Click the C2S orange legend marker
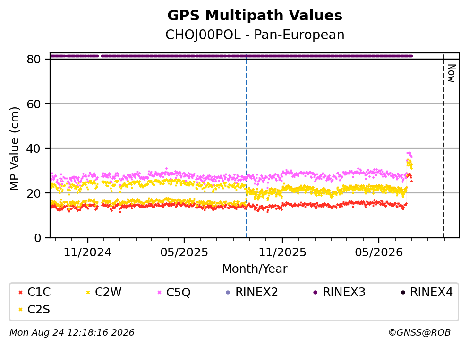This screenshot has height=347, width=469. (20, 310)
